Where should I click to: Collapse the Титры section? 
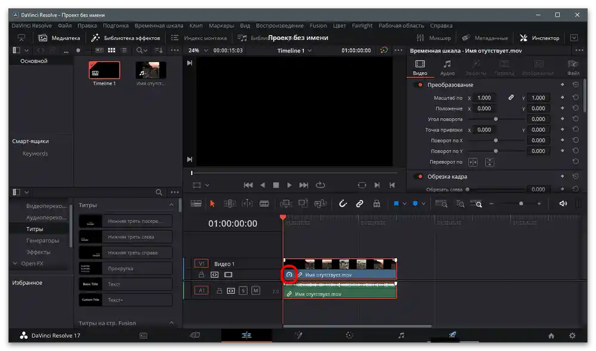171,205
